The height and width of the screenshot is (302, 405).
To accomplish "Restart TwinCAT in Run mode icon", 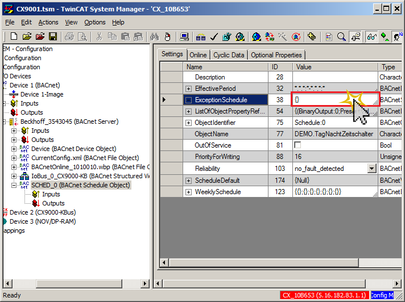I will pyautogui.click(x=240, y=37).
